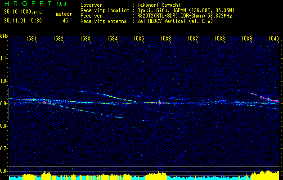Click the 1531 time axis marker

tap(31, 38)
